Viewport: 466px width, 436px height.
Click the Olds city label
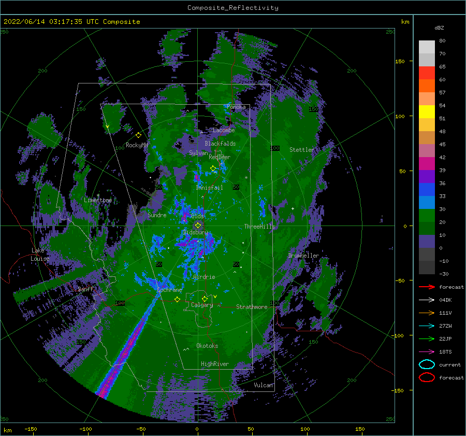pyautogui.click(x=197, y=216)
